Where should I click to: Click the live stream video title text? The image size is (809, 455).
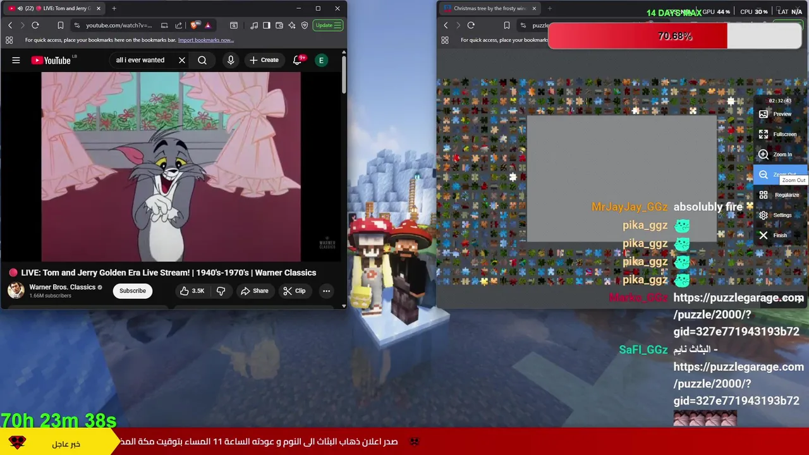pos(169,272)
